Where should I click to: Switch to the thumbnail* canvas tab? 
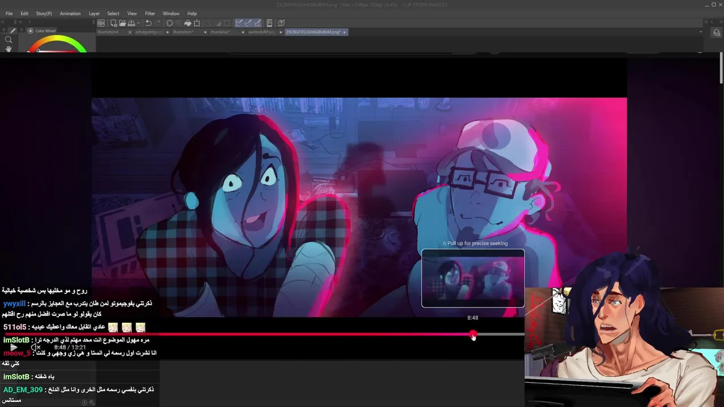[x=221, y=32]
